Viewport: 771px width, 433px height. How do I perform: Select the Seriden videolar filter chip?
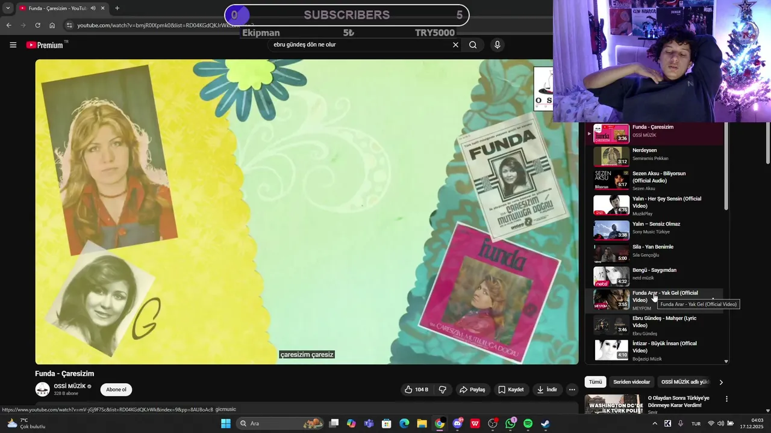point(631,382)
